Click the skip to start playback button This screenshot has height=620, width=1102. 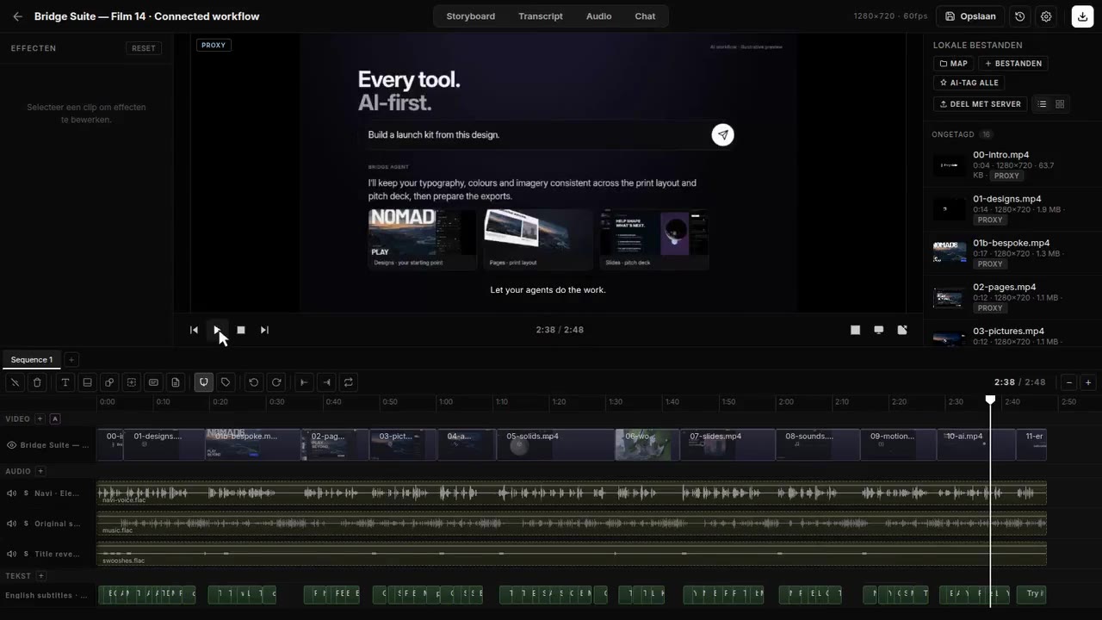coord(194,330)
